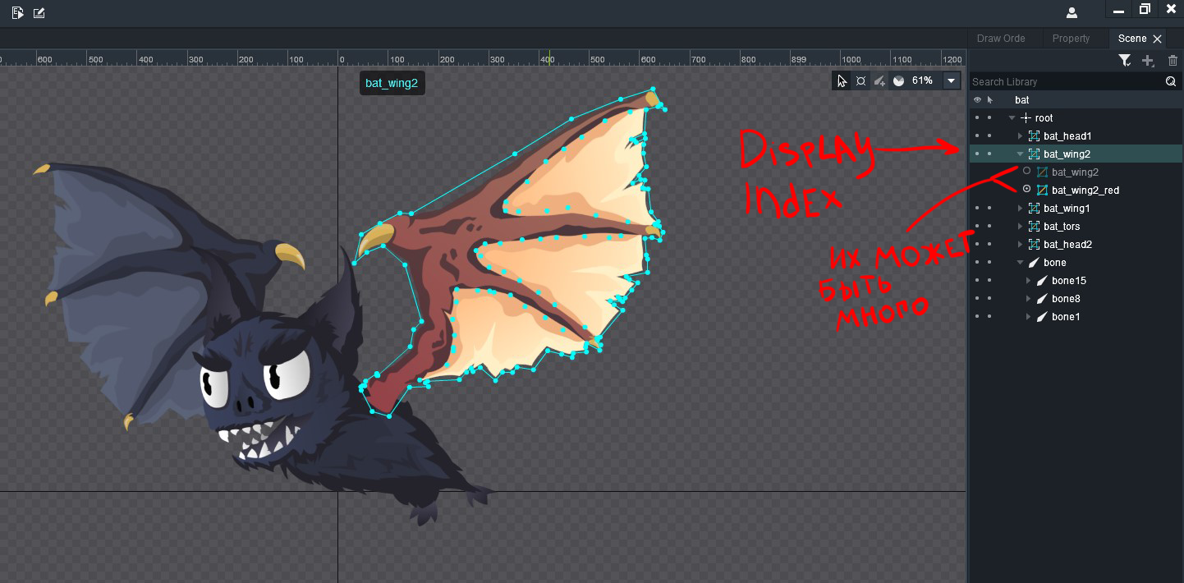
Task: Open the zoom level dropdown next to 61%
Action: pos(950,80)
